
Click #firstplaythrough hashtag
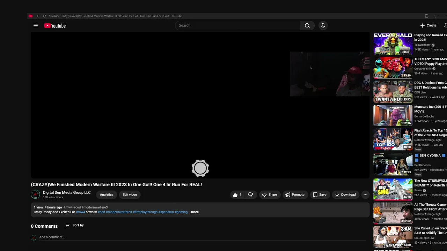click(145, 212)
